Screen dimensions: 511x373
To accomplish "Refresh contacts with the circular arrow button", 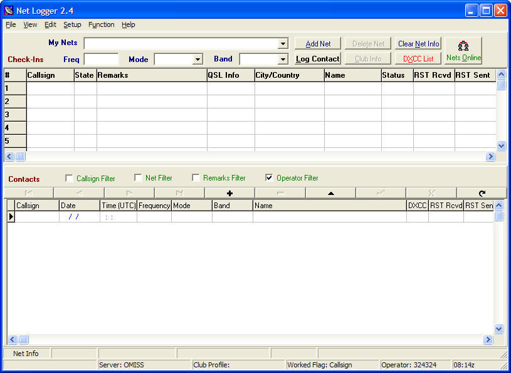I will tap(482, 193).
